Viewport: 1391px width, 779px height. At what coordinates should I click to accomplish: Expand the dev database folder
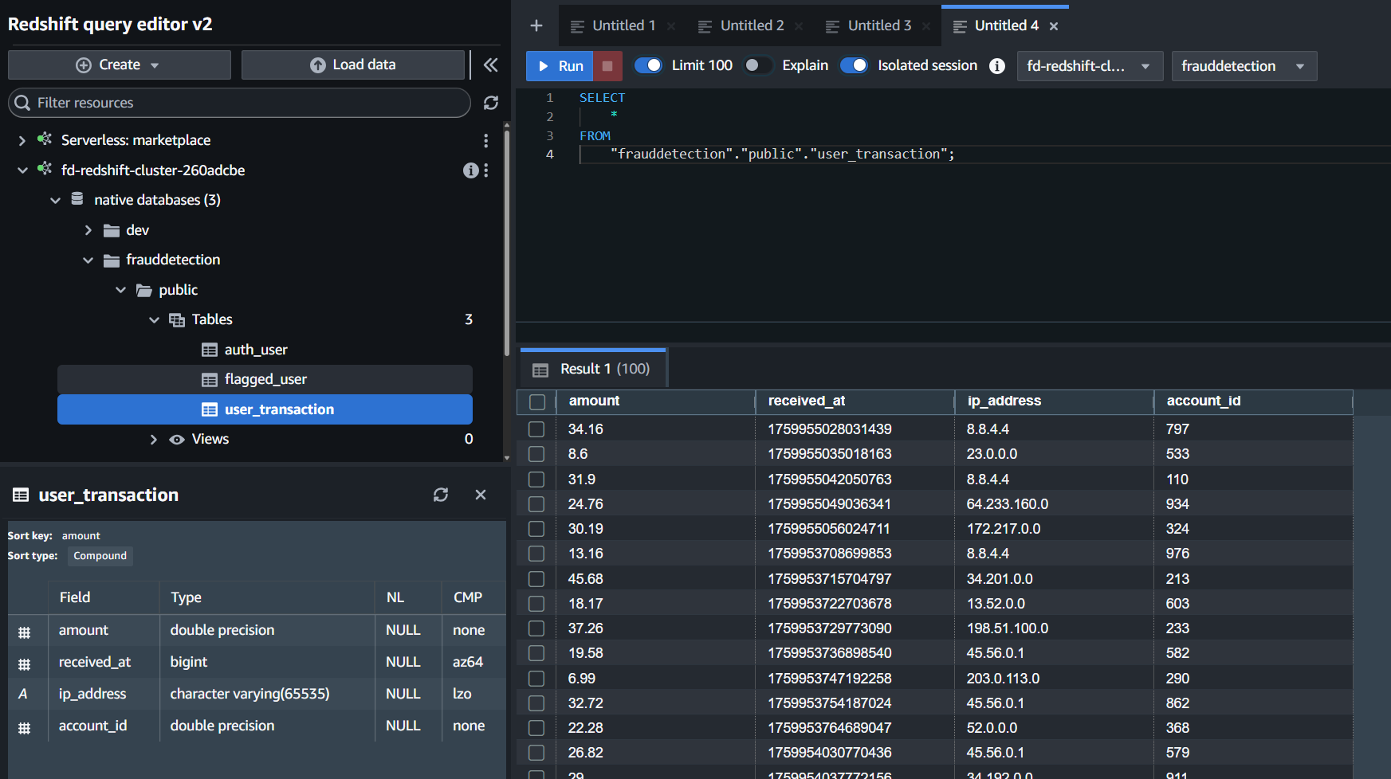click(x=88, y=230)
